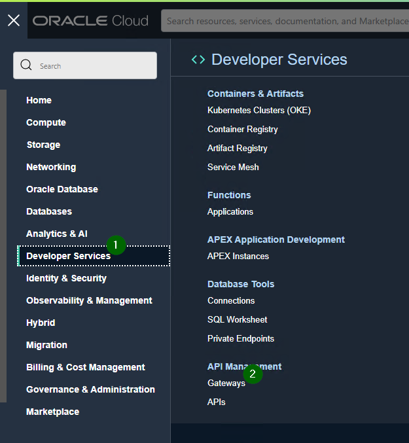The image size is (409, 443).
Task: Open the Storage category
Action: coord(43,145)
